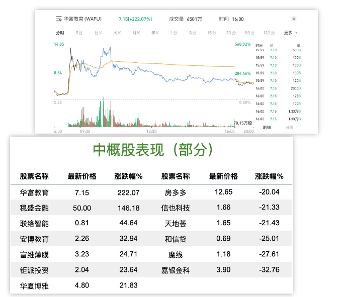Viewport: 342px width, 297px height.
Task: Switch to the 日K chart tab
Action: click(98, 33)
